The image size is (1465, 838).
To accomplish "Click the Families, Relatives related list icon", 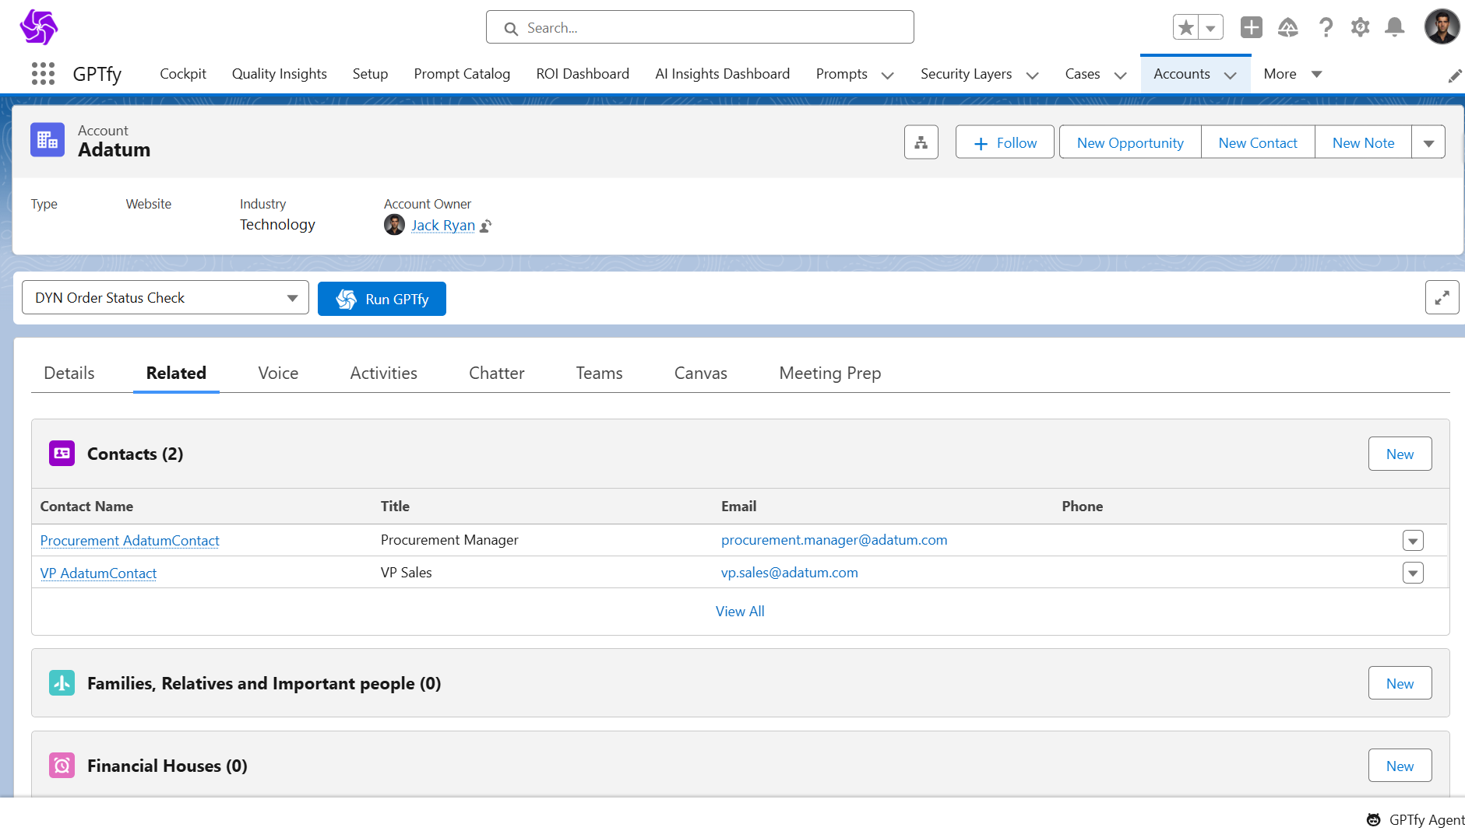I will (62, 682).
